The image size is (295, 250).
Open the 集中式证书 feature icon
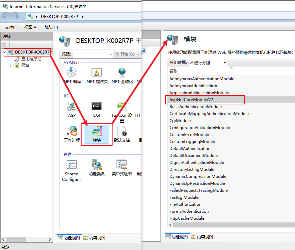click(x=122, y=168)
